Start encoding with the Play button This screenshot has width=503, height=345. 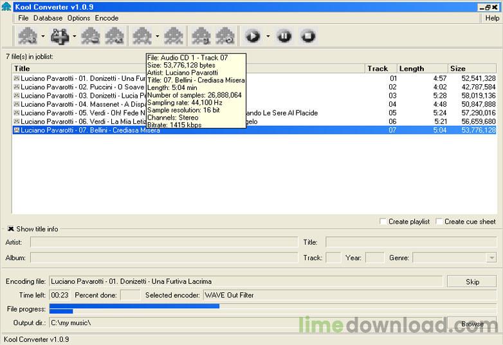[253, 36]
